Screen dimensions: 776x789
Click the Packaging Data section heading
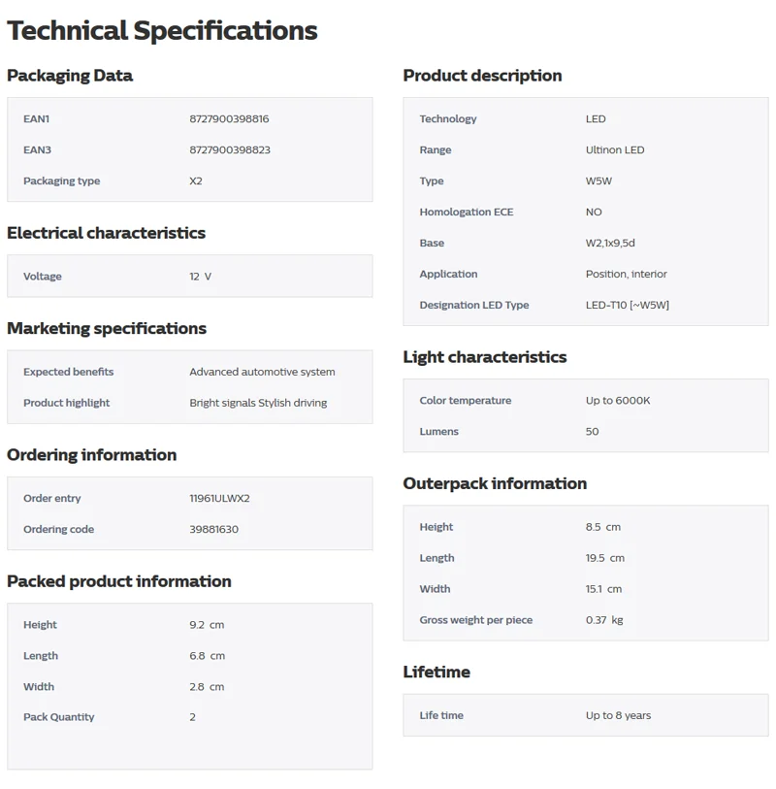tap(70, 76)
